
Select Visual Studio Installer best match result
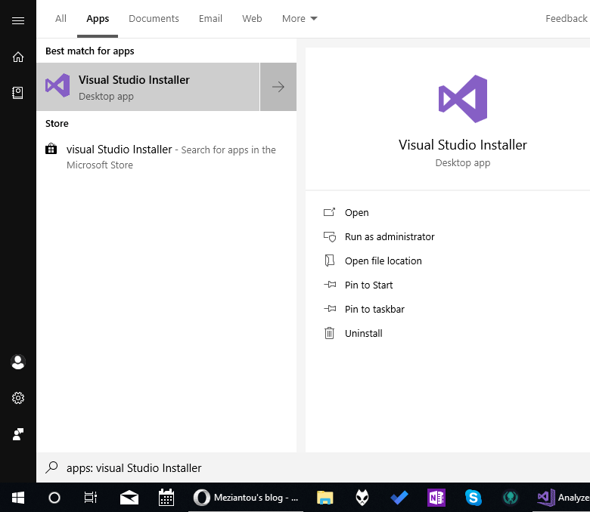pos(147,87)
